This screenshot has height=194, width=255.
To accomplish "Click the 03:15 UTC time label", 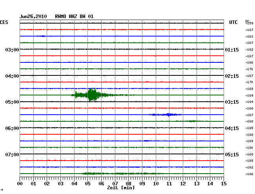I will [x=232, y=102].
